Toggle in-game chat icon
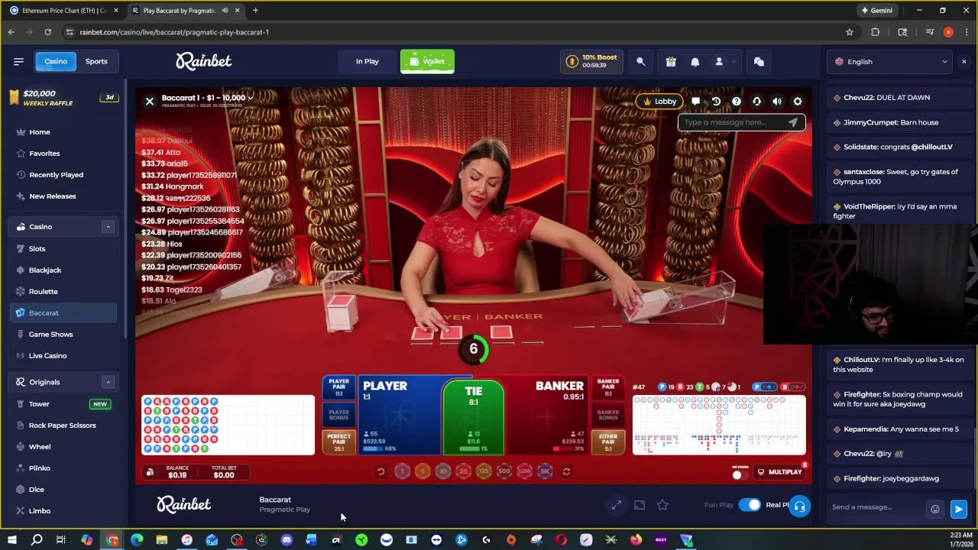The height and width of the screenshot is (550, 978). pos(695,101)
